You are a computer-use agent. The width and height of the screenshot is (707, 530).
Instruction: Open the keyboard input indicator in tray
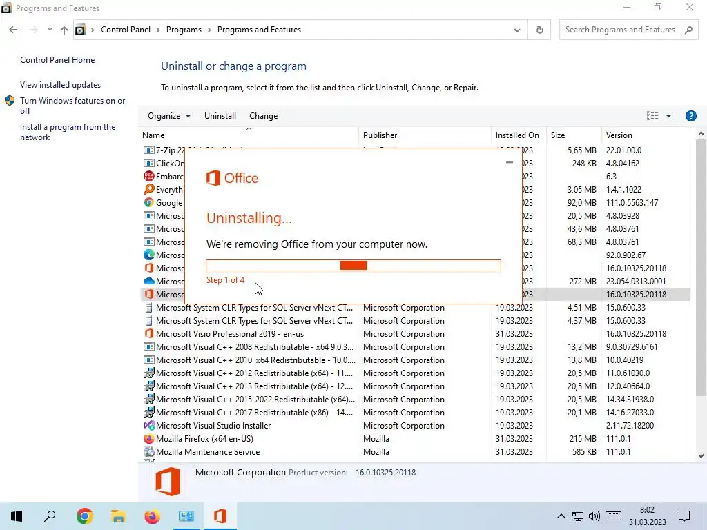tap(613, 516)
